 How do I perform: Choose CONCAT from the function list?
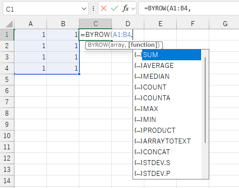pos(167,152)
